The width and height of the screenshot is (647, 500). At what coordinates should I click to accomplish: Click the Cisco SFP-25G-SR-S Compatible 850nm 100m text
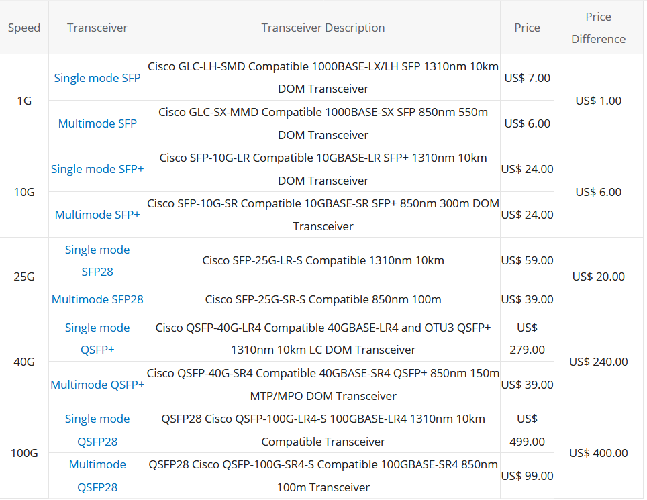coord(323,299)
